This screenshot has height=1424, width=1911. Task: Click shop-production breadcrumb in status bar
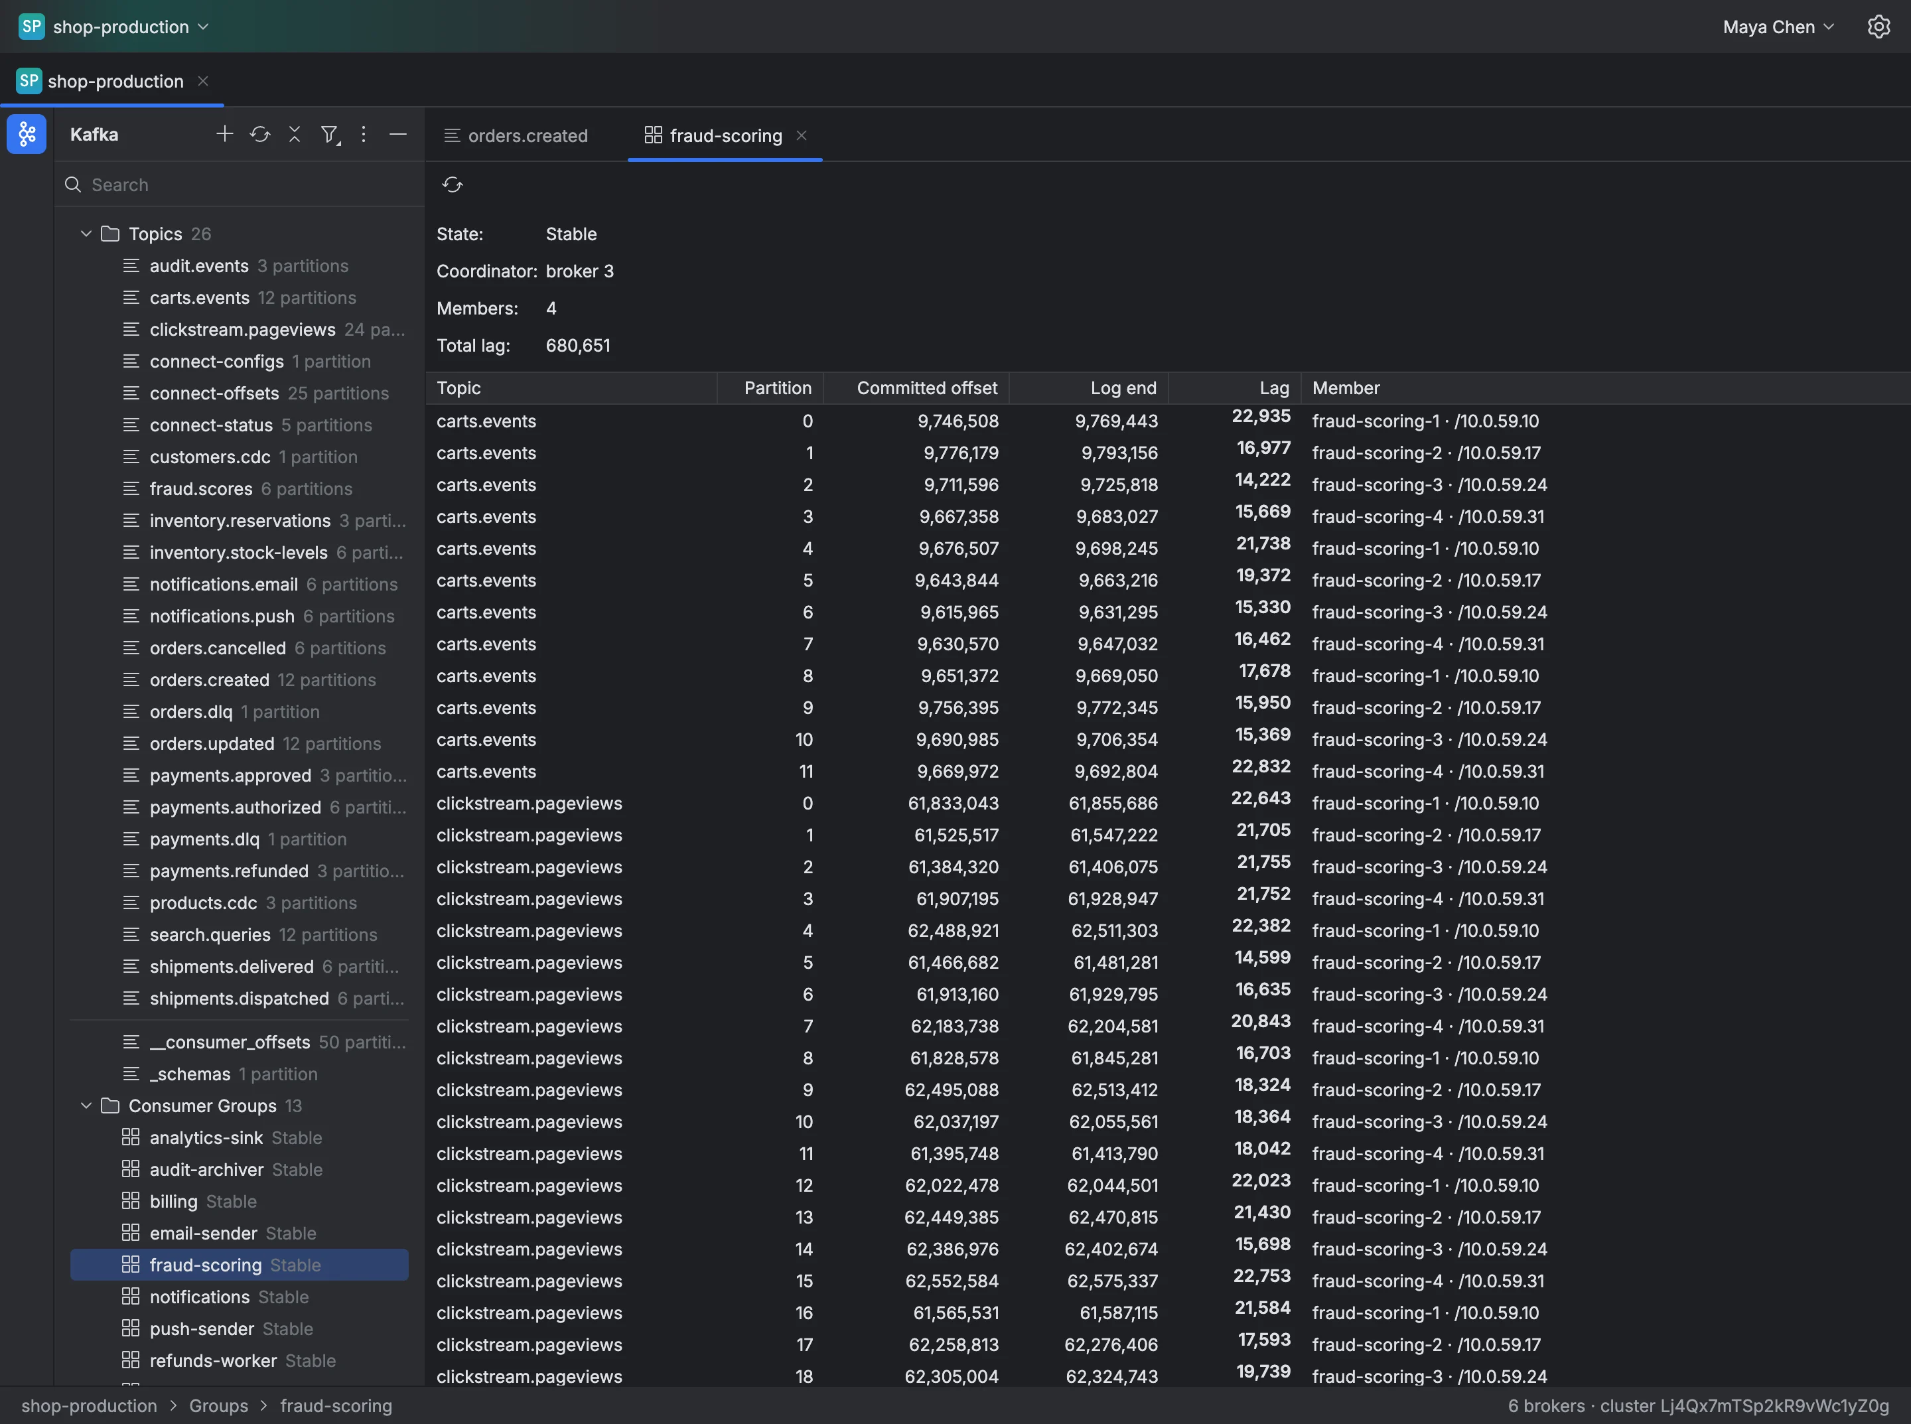click(x=89, y=1406)
